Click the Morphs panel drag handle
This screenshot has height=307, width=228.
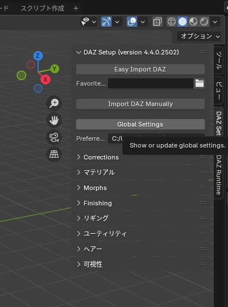(203, 188)
